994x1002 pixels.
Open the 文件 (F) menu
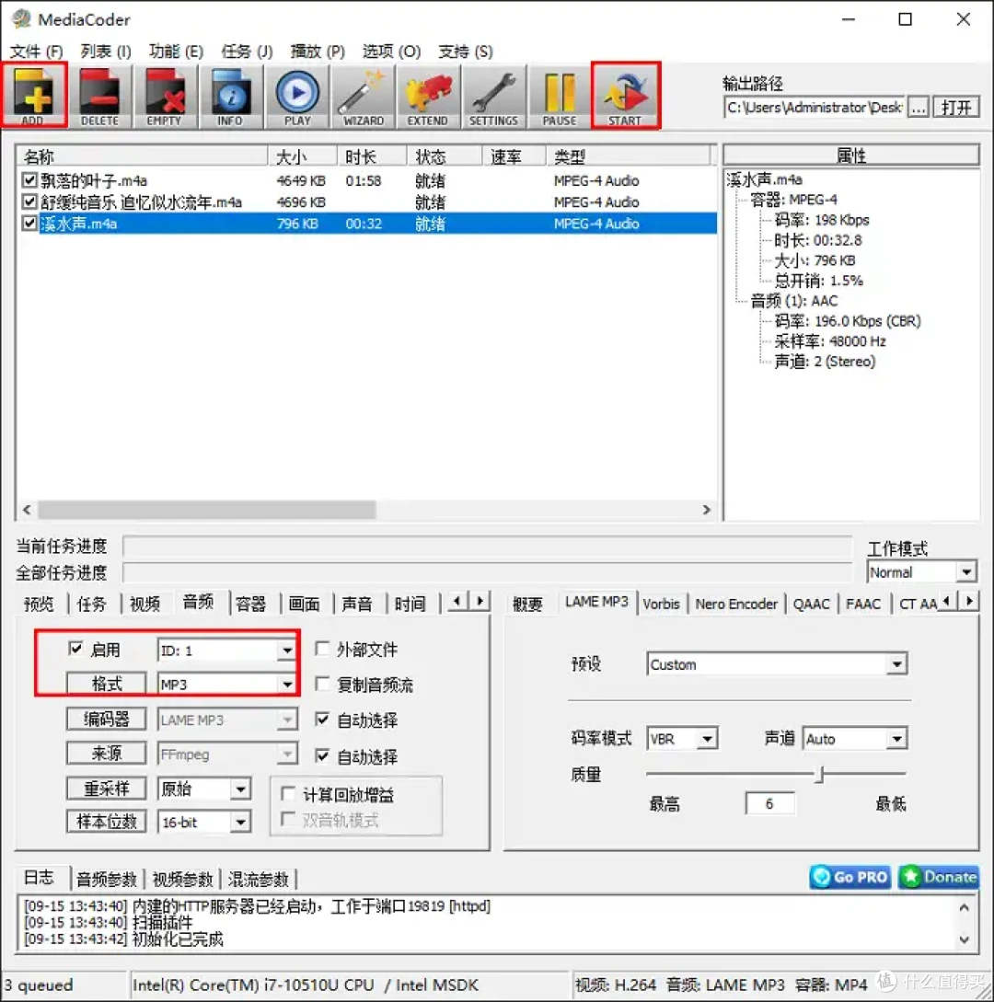click(37, 52)
